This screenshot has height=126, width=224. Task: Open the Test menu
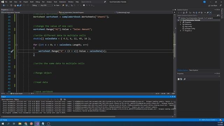(x=43, y=2)
